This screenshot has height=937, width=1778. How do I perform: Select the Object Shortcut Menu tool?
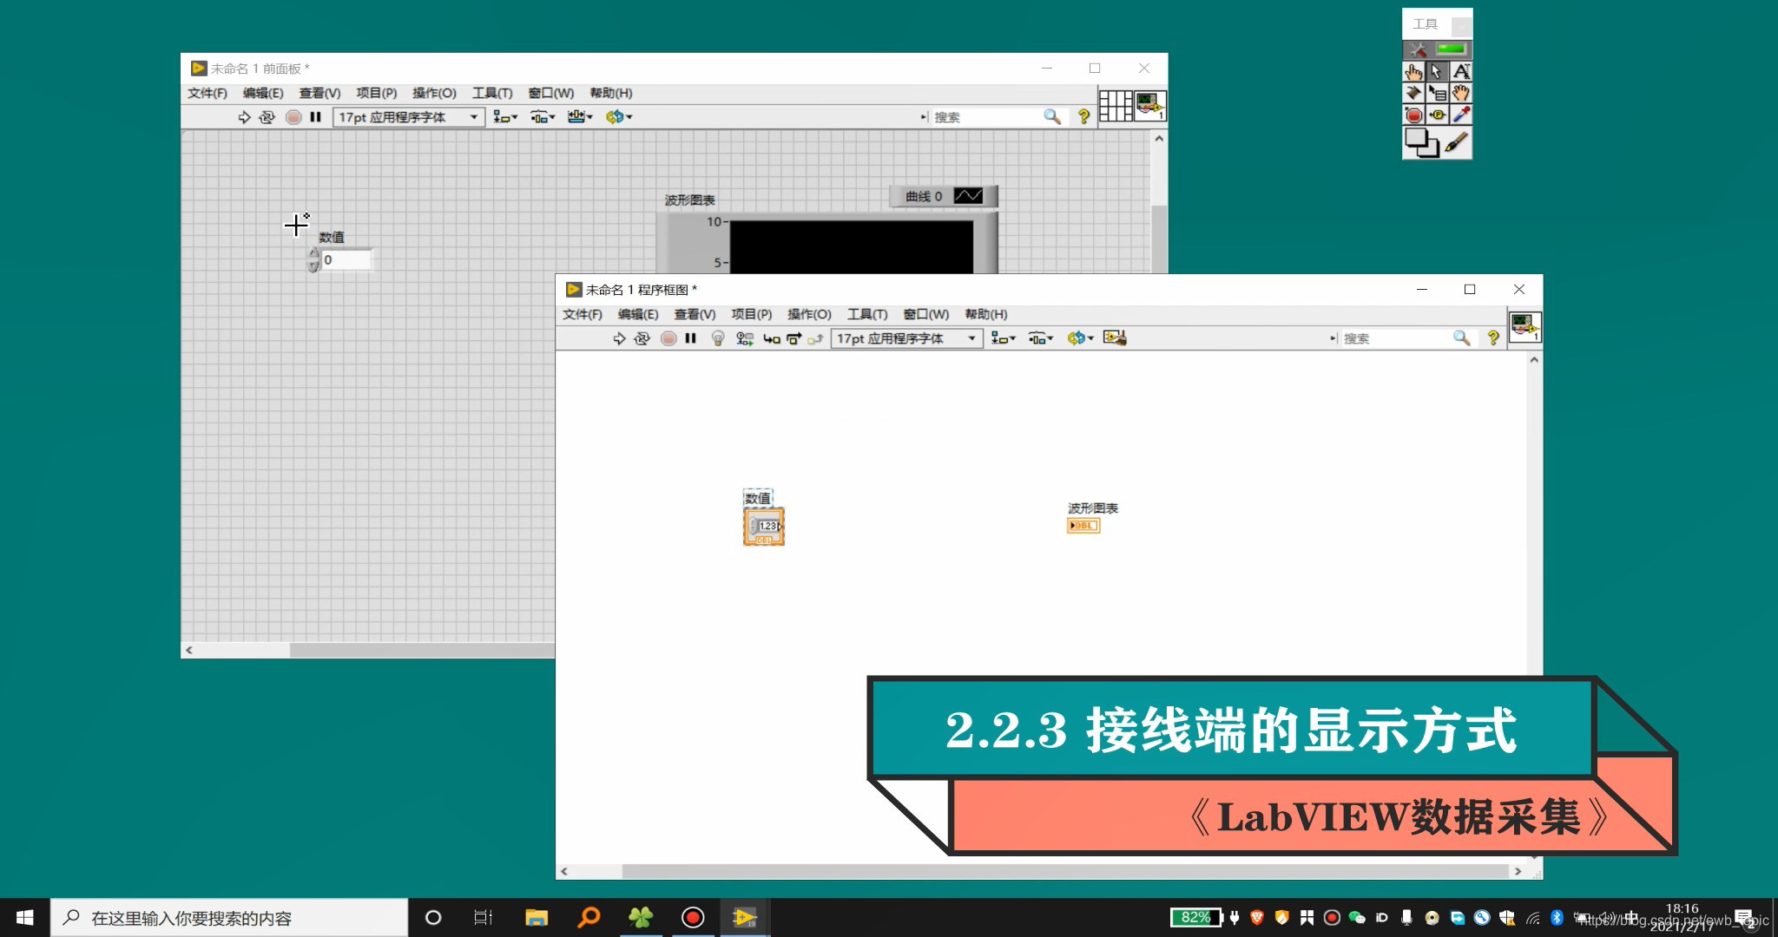click(1437, 93)
